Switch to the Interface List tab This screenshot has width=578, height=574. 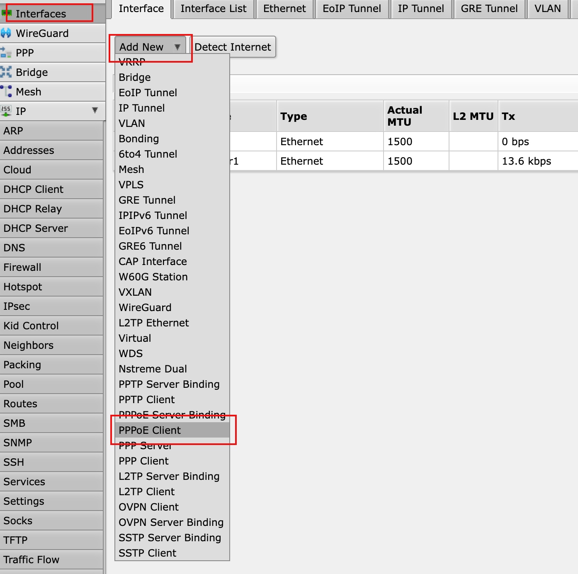213,9
